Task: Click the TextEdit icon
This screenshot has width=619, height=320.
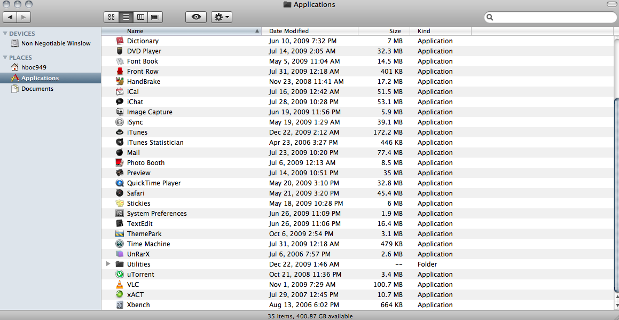Action: 120,224
